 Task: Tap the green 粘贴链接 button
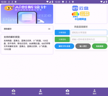100,46
